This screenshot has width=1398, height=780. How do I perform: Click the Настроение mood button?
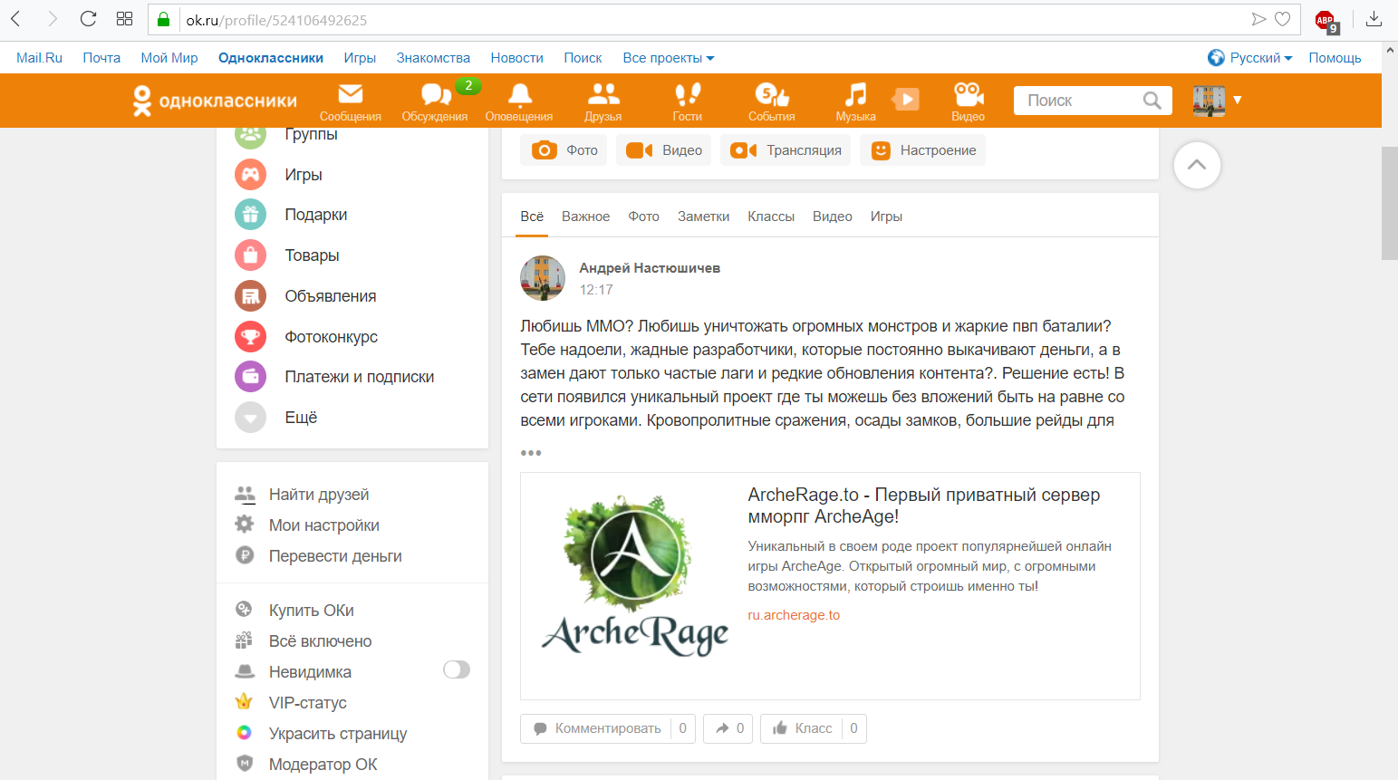tap(922, 150)
